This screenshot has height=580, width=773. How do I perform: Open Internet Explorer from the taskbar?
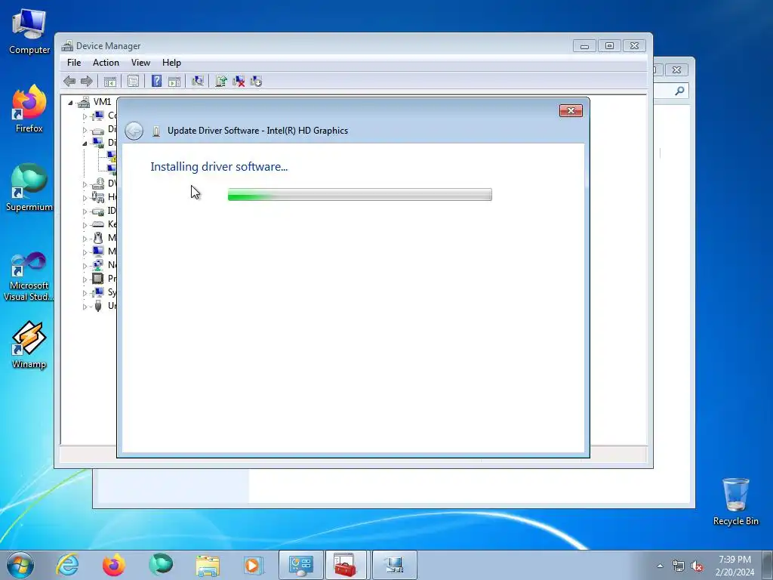(67, 565)
